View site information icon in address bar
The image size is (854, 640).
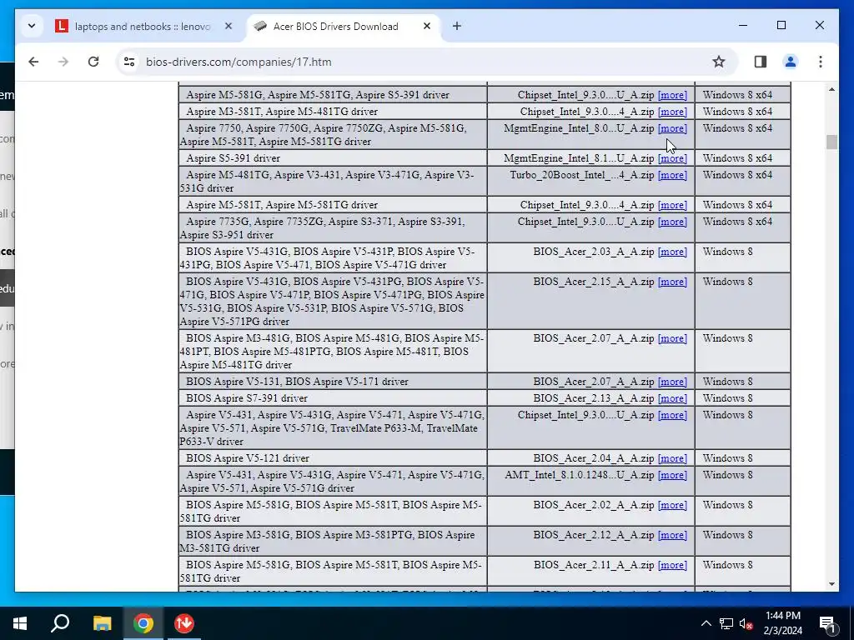pyautogui.click(x=129, y=62)
